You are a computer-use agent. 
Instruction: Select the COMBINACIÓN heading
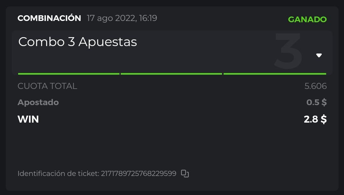[x=49, y=18]
